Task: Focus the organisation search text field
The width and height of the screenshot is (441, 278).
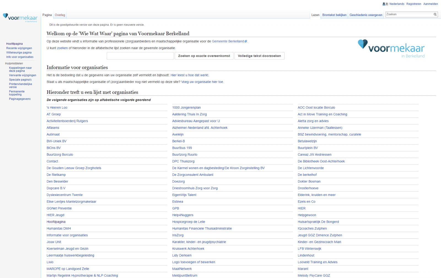Action: (140, 56)
